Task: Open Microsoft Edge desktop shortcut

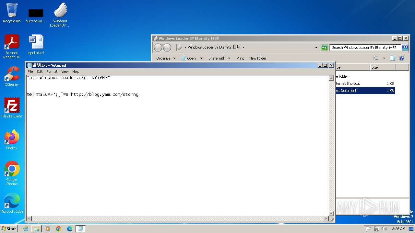Action: pos(12,203)
